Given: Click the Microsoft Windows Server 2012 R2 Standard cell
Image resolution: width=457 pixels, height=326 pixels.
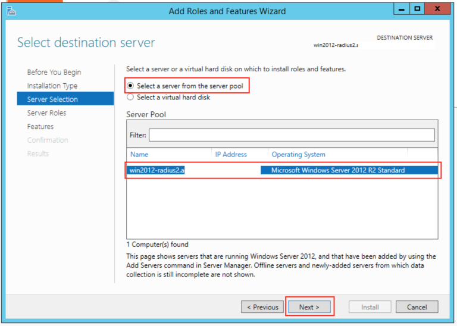Looking at the screenshot, I should pos(338,170).
